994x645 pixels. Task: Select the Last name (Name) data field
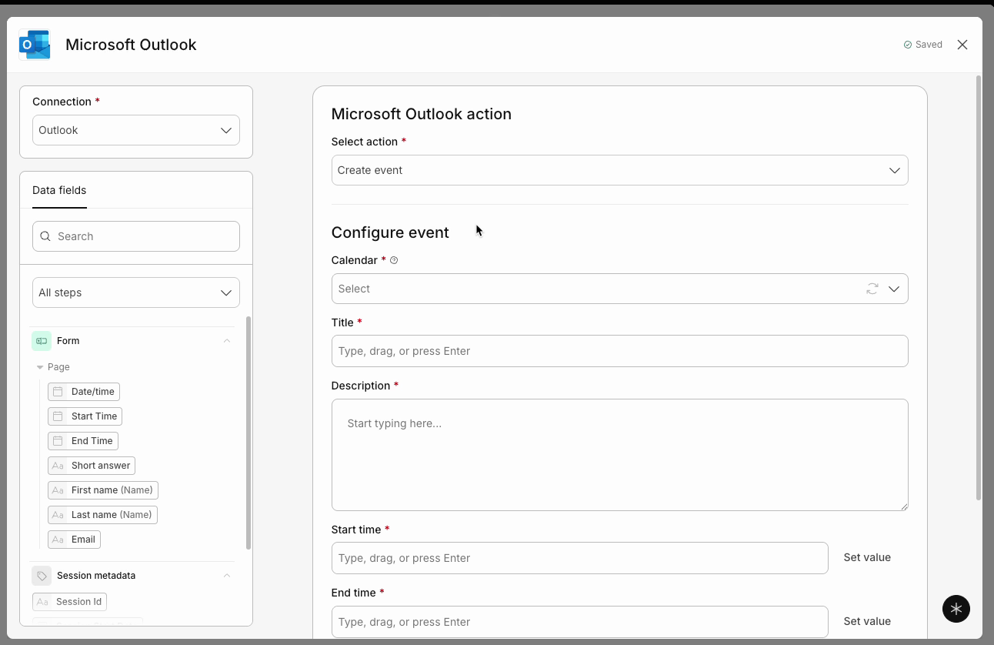pyautogui.click(x=102, y=515)
